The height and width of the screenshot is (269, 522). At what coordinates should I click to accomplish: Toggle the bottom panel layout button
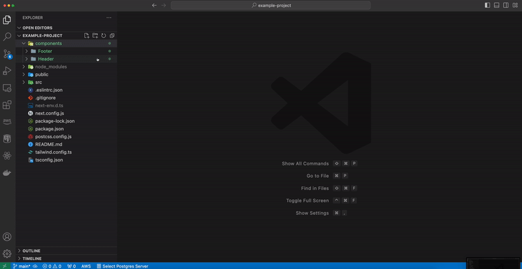(x=497, y=5)
